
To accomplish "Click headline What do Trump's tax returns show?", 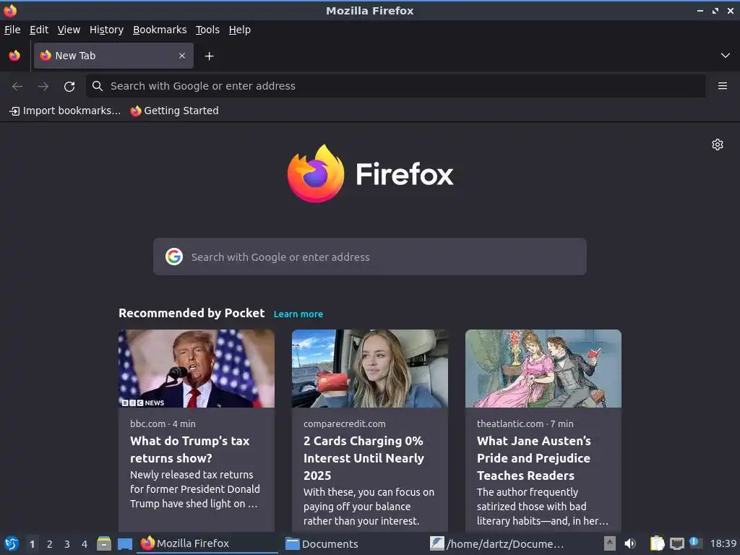I will 190,449.
